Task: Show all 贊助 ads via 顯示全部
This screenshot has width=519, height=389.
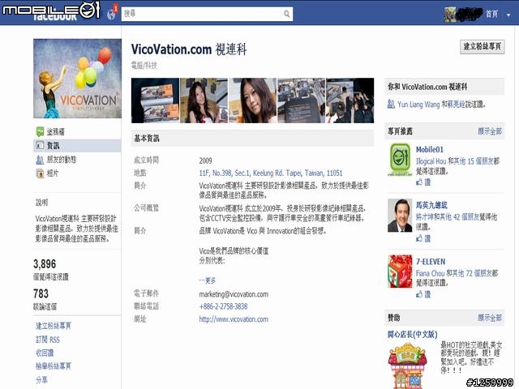Action: (490, 318)
